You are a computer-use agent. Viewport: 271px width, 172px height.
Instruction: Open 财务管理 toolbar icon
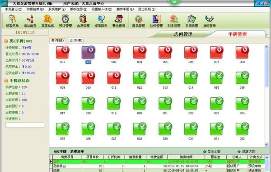174,21
